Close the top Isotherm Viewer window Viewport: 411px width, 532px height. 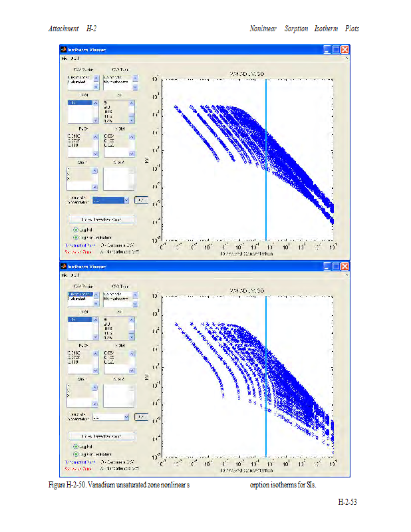coord(345,50)
